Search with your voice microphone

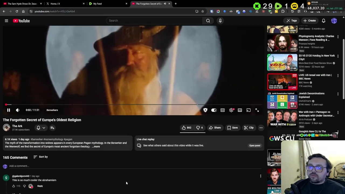(220, 20)
